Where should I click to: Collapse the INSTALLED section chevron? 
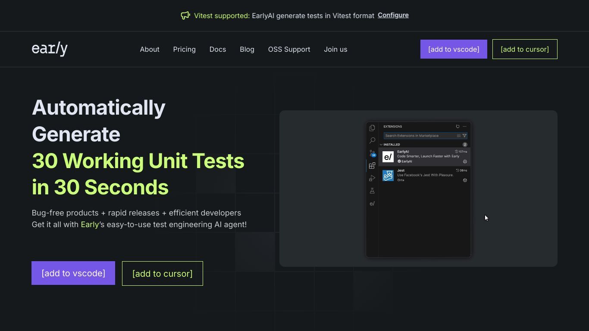point(381,145)
